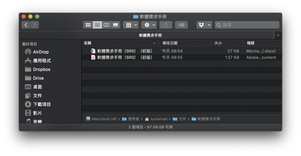Switch to gallery view
This screenshot has width=301, height=156.
pyautogui.click(x=116, y=25)
